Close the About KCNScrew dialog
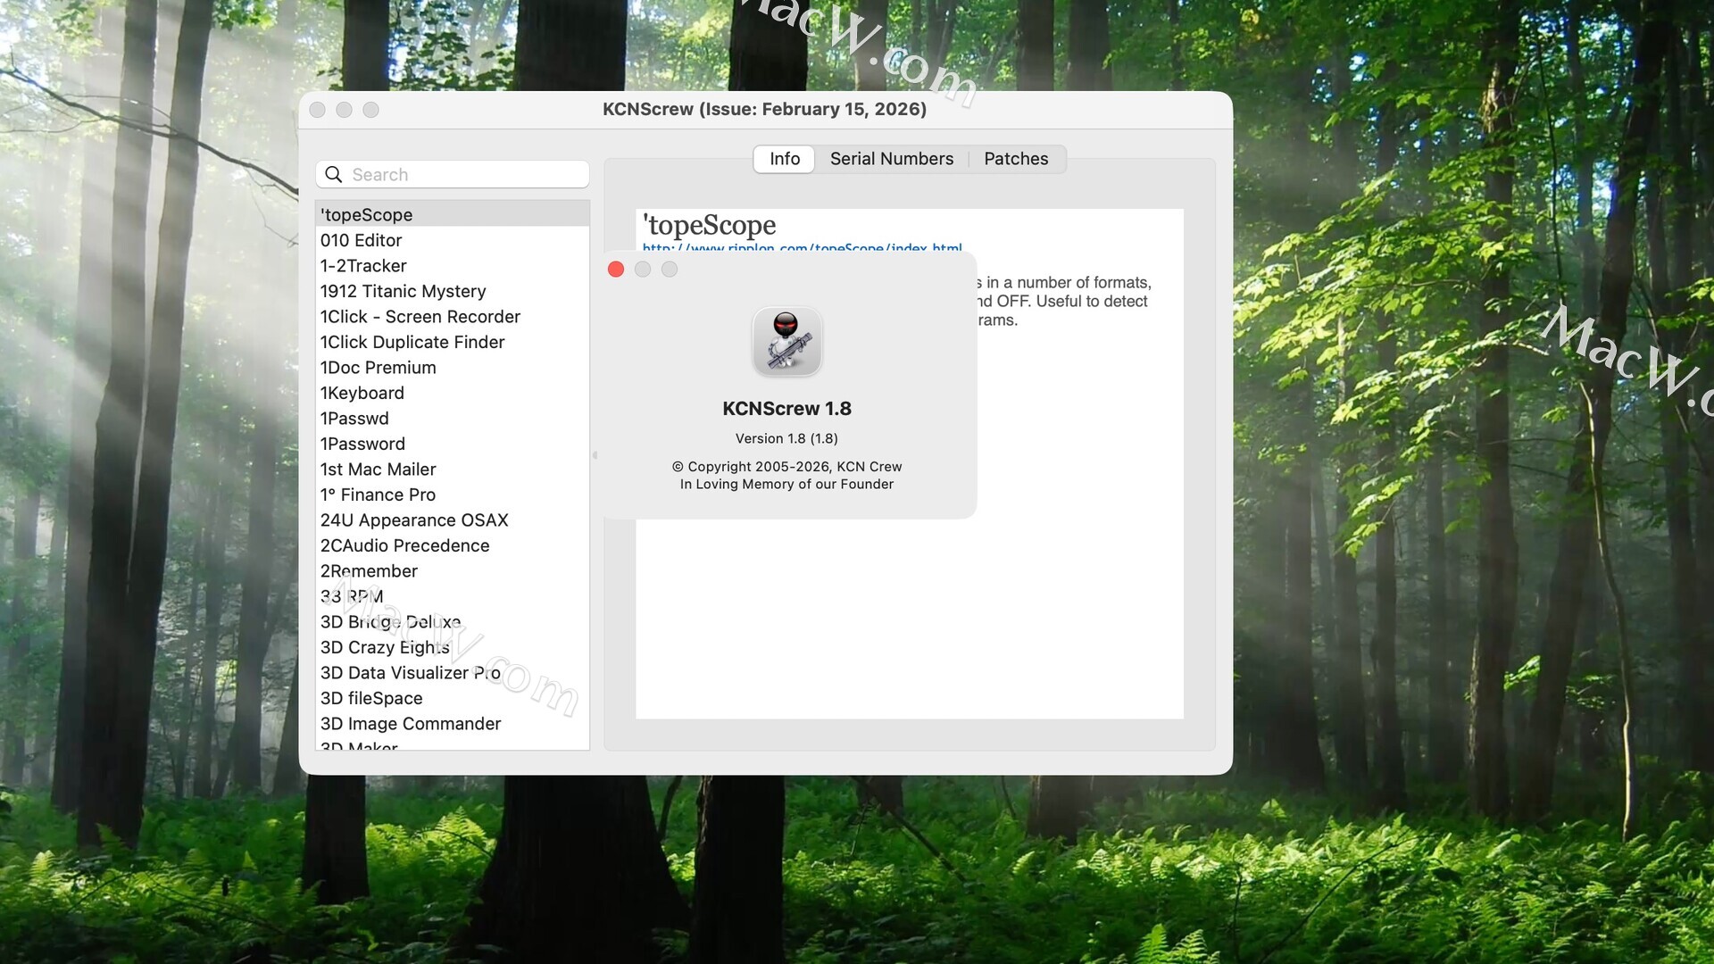This screenshot has height=964, width=1714. 616,270
